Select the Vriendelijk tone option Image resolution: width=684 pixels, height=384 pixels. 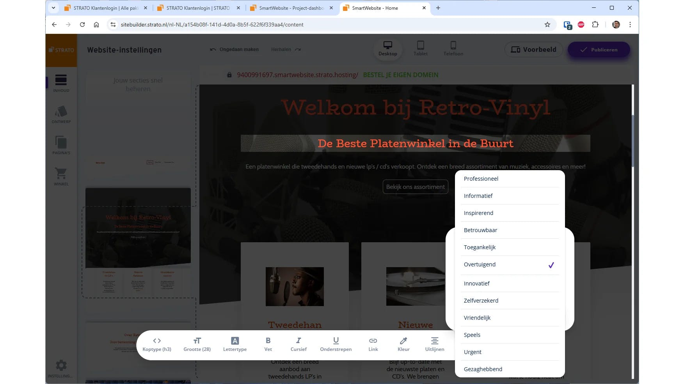pos(510,318)
